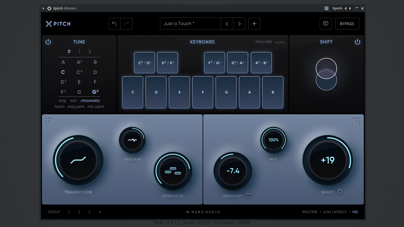Click the formant link icon
This screenshot has height=227, width=404.
(248, 196)
